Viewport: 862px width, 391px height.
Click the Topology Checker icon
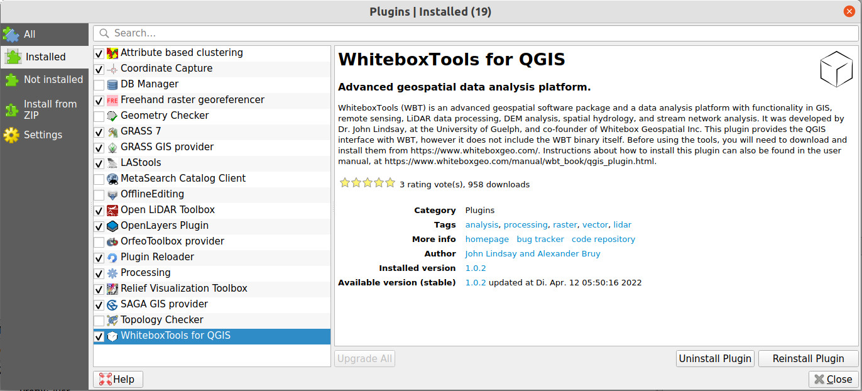pos(112,321)
